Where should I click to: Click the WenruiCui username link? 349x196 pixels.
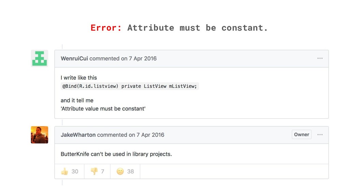pos(74,59)
